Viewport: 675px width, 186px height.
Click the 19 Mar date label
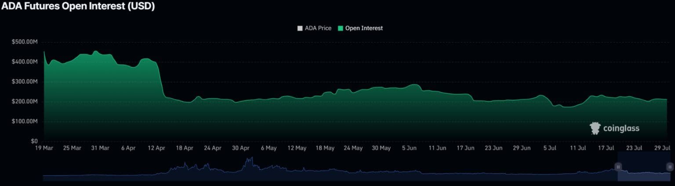pos(44,148)
